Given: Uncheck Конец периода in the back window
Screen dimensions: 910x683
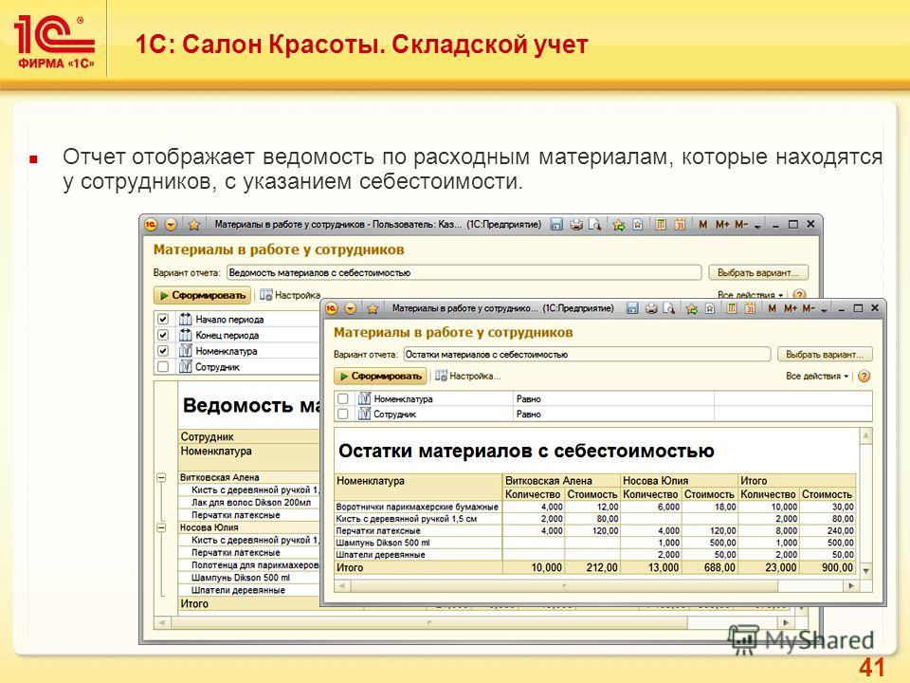Looking at the screenshot, I should [163, 335].
